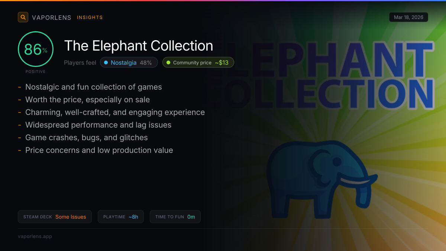Click 'Worth the price, especially on sale'
This screenshot has width=446, height=251.
pos(88,100)
